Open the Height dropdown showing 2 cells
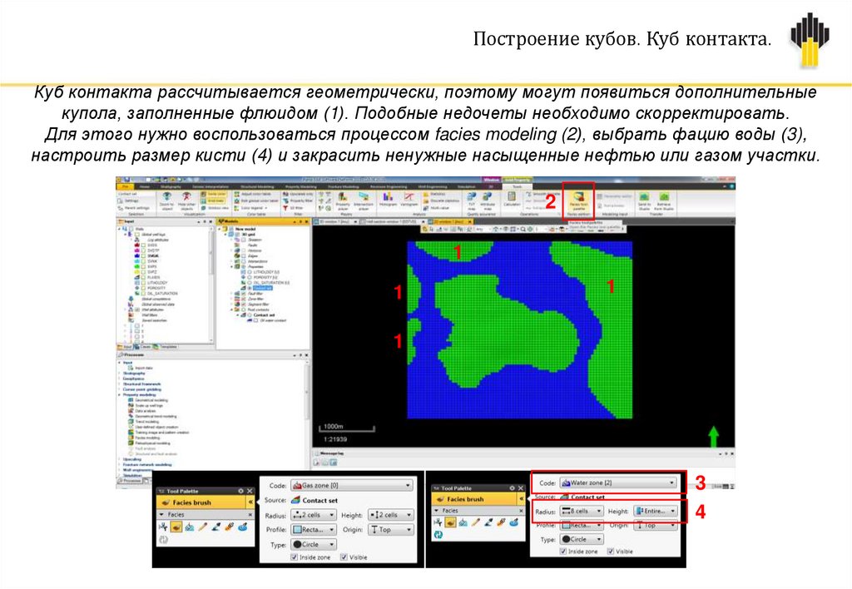Viewport: 852px width, 589px height. (391, 515)
